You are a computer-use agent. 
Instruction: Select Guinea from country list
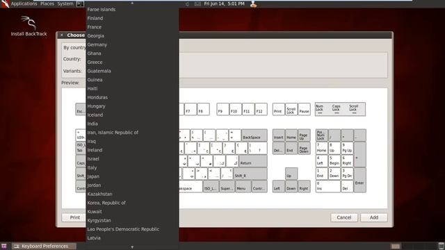click(132, 80)
